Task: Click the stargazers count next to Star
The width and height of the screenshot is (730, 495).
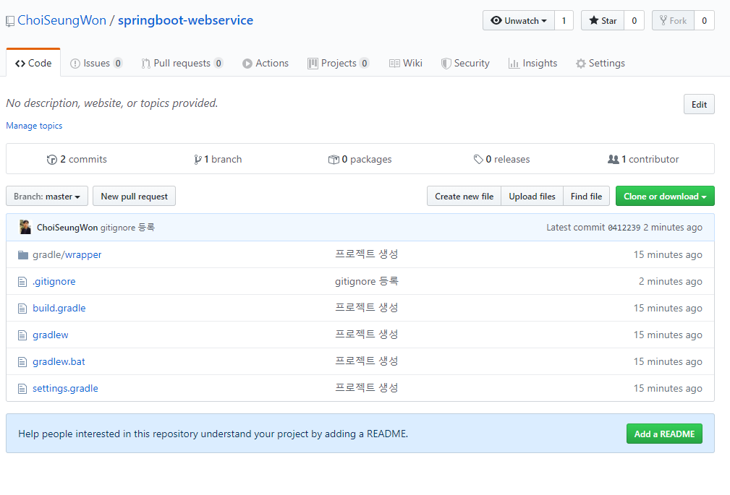Action: click(x=634, y=20)
